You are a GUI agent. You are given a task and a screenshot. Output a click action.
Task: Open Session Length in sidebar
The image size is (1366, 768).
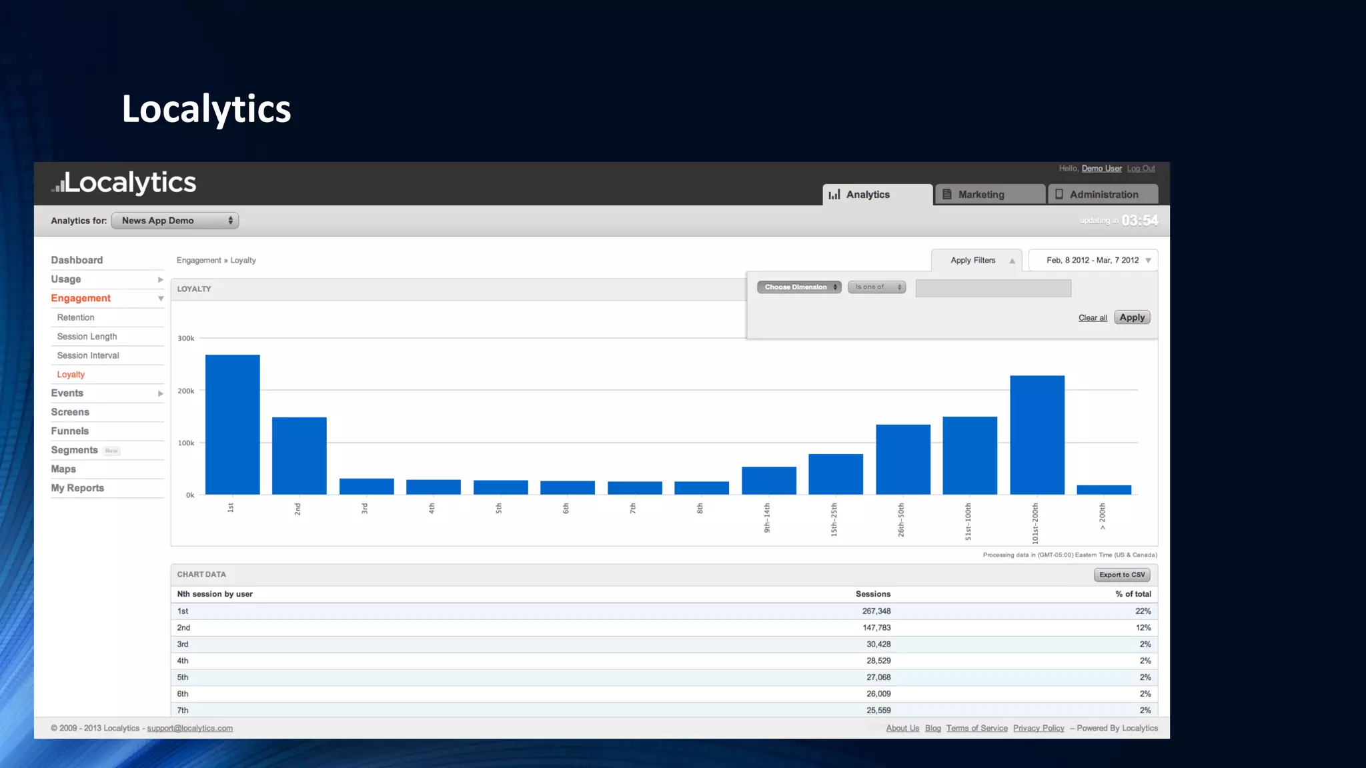click(87, 337)
